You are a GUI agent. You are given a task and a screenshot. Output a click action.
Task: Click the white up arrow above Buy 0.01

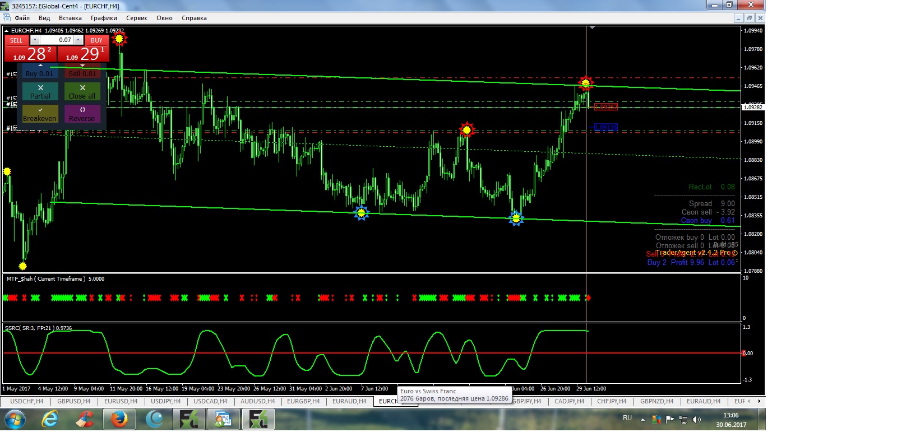tap(40, 66)
